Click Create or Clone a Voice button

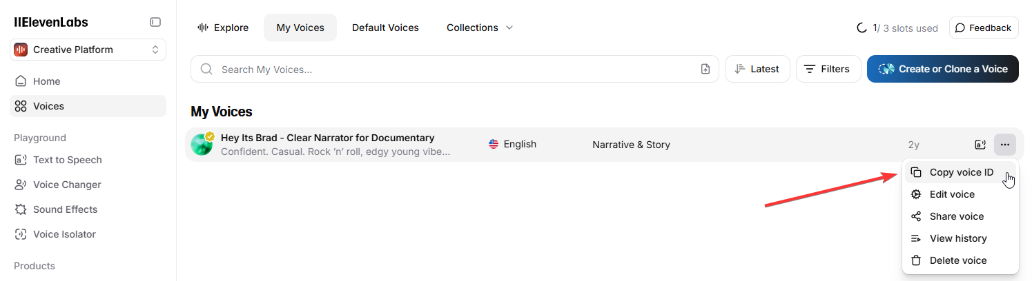pyautogui.click(x=942, y=69)
